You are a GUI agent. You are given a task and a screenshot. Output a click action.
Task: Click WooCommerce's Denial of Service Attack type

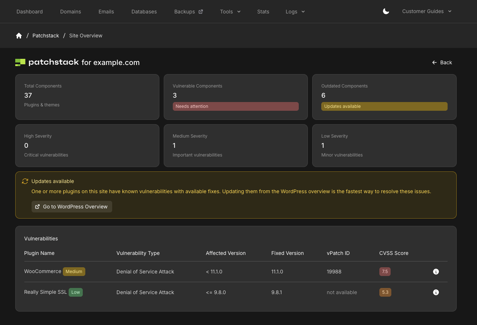click(x=145, y=272)
